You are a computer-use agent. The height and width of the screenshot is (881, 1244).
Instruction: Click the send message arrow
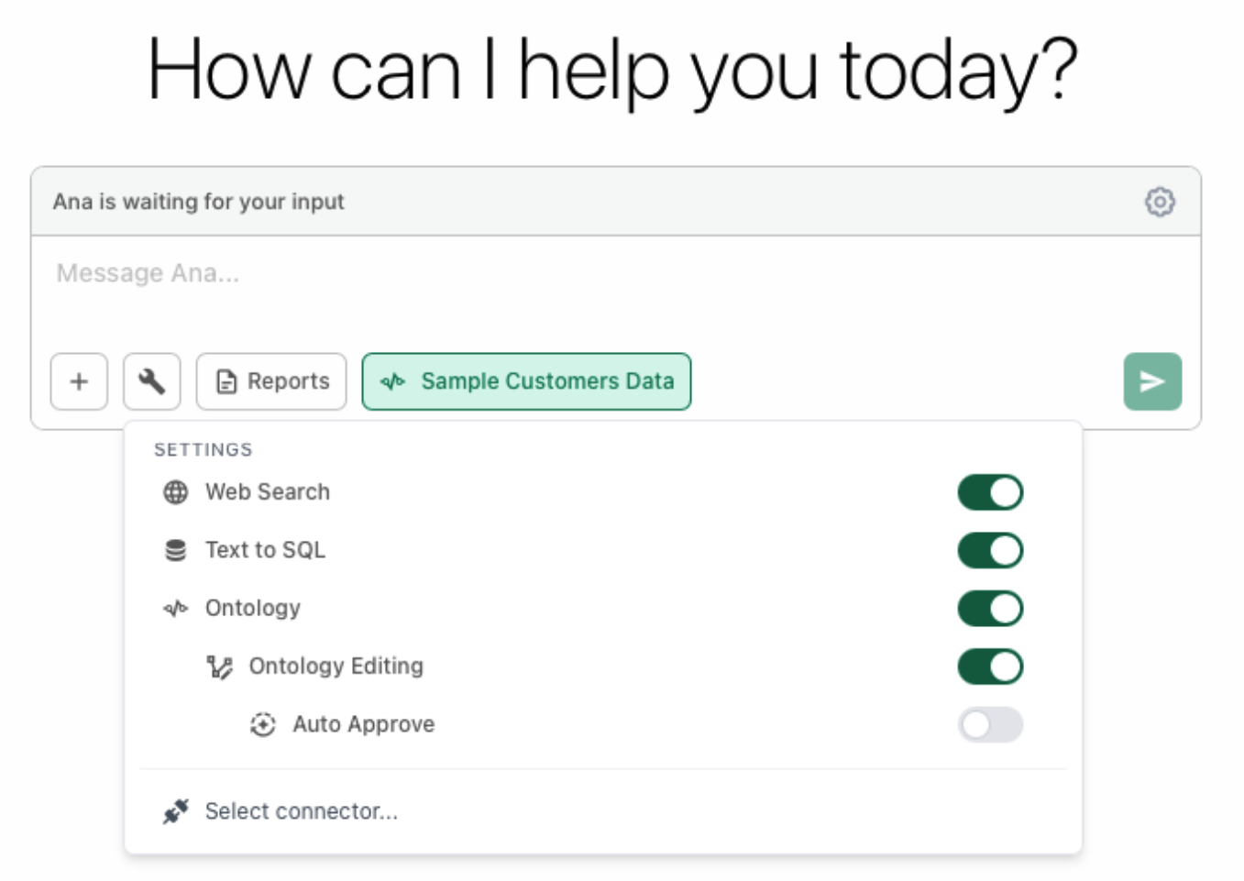[x=1151, y=381]
